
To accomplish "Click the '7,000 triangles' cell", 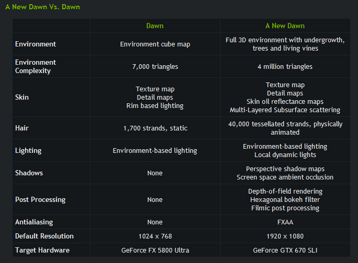I will [155, 67].
